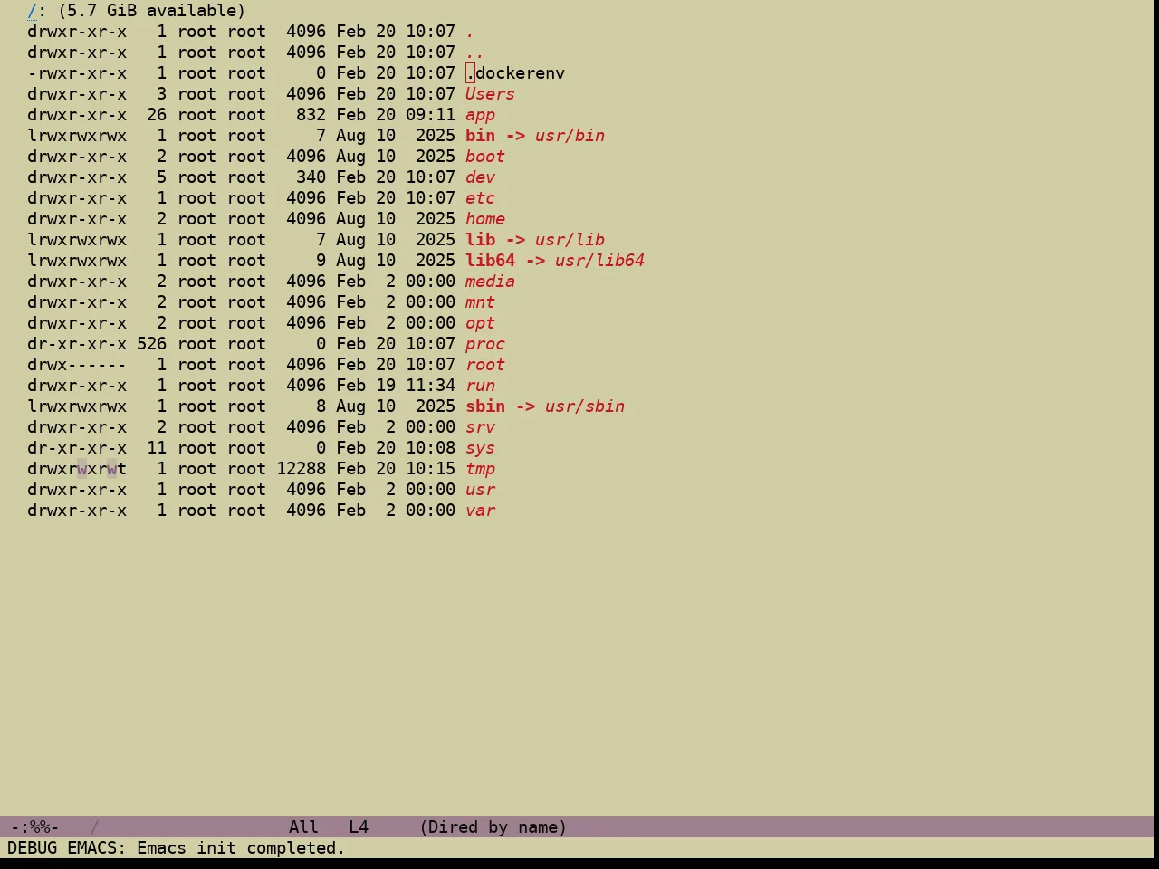Follow the bin symlink entry

480,136
